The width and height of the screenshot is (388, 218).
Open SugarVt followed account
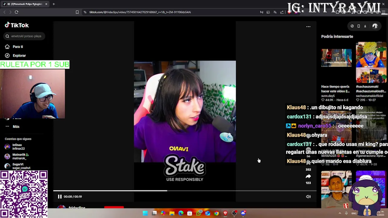(17, 166)
